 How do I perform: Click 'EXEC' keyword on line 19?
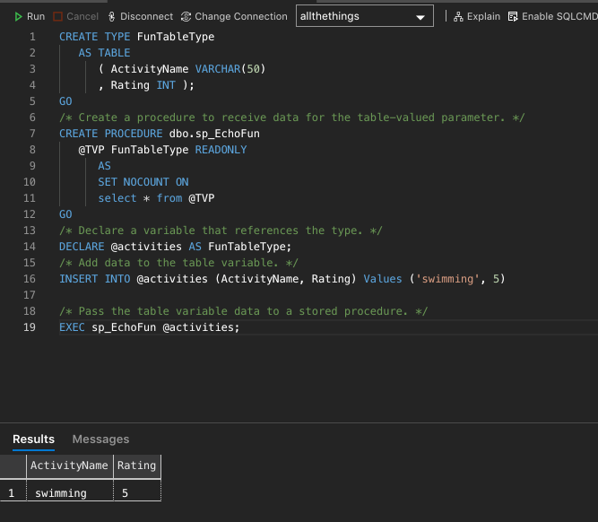click(x=72, y=327)
